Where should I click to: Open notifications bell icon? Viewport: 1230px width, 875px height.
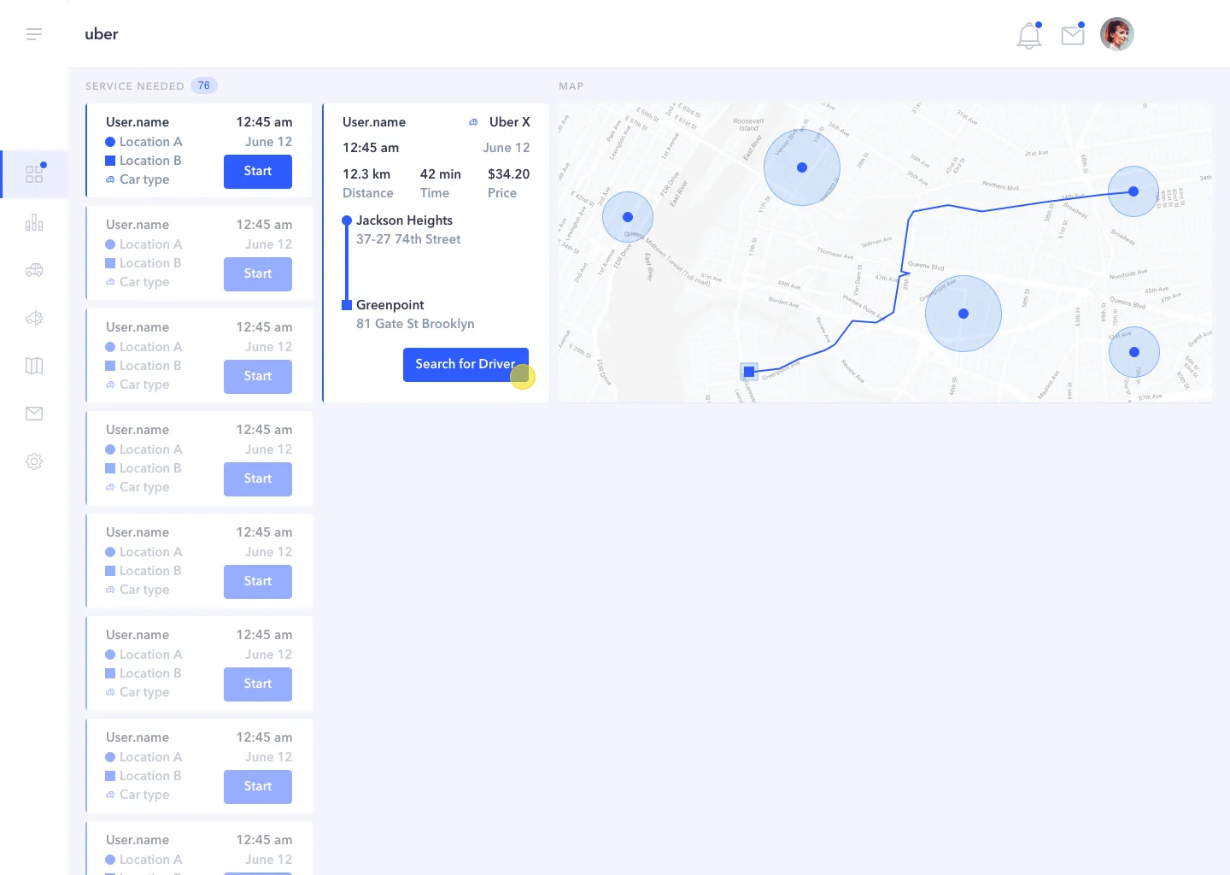(x=1029, y=35)
